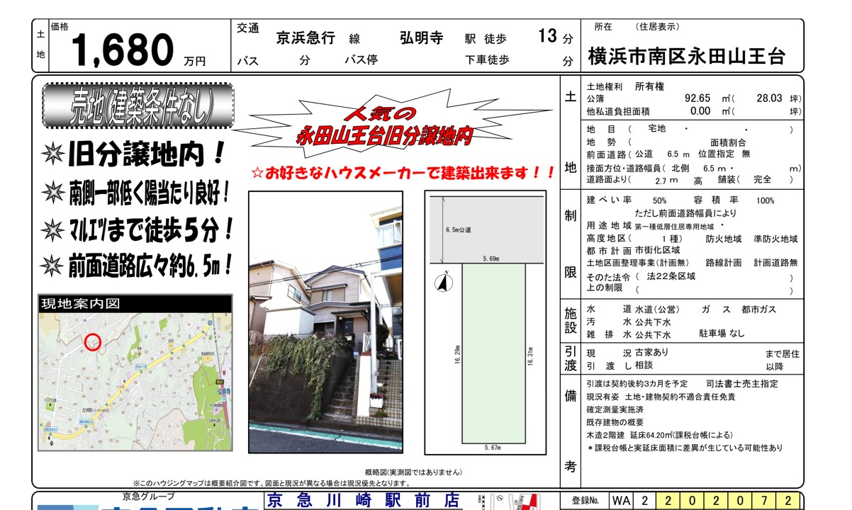The image size is (852, 510).
Task: Click the red circle marker on the map
Action: (x=93, y=342)
